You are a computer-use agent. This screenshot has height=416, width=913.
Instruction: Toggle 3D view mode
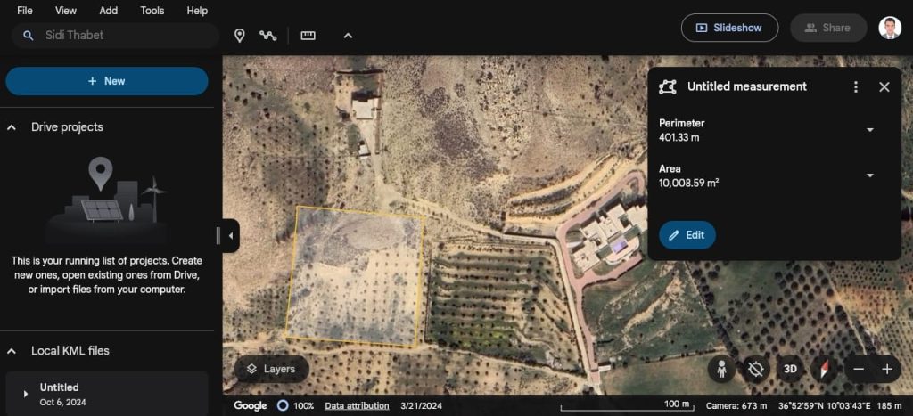(x=789, y=369)
